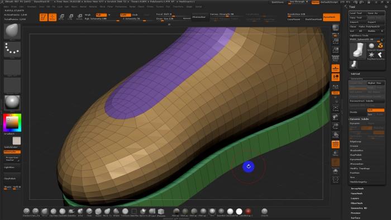Toggle Transp transparency mode
Viewport: 391px width, 220px height.
tap(335, 153)
